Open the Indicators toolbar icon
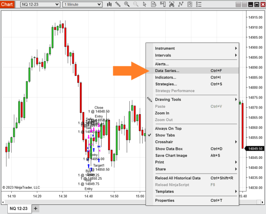 (181, 4)
